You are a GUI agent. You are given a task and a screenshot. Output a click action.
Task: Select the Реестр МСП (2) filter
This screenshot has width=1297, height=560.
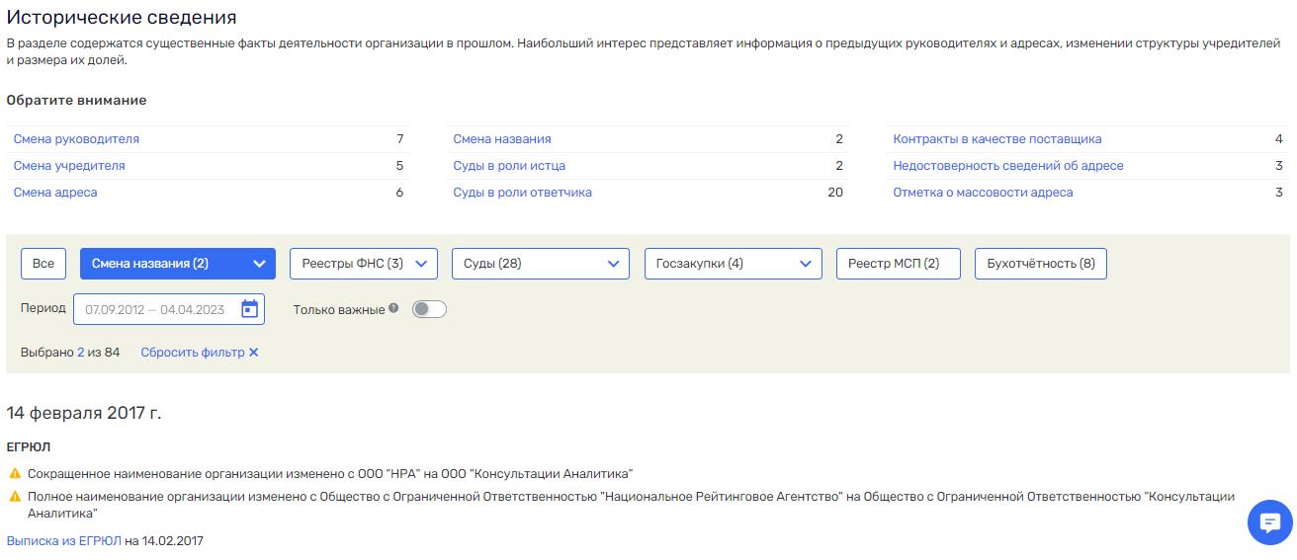click(898, 264)
